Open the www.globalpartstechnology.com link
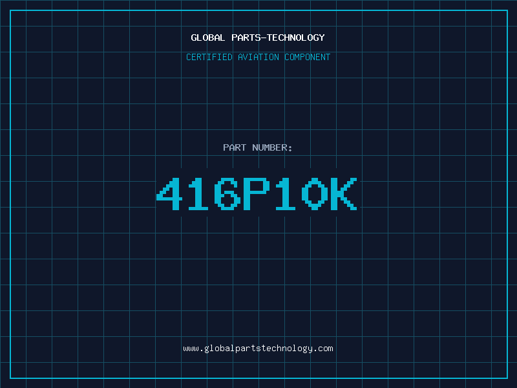517x388 pixels. tap(258, 349)
